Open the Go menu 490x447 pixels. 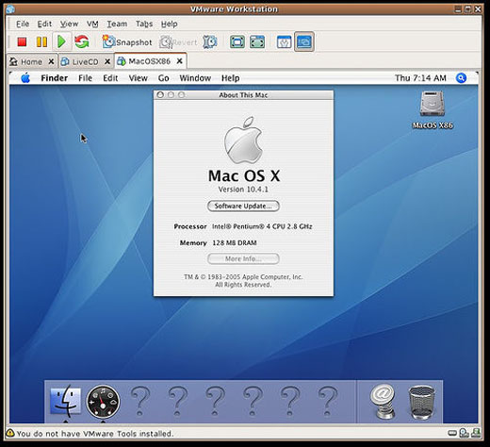[164, 78]
